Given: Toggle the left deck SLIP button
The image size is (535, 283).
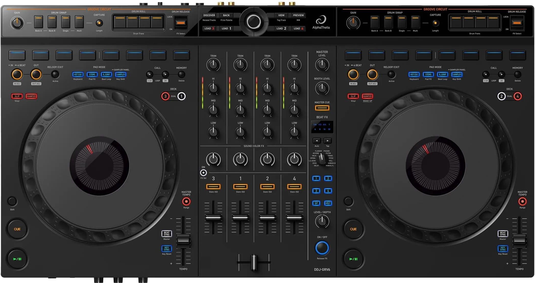Looking at the screenshot, I should pyautogui.click(x=17, y=96).
